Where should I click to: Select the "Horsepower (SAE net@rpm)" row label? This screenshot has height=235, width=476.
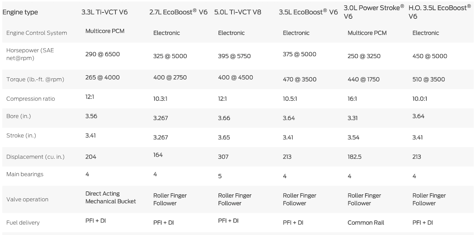[30, 54]
